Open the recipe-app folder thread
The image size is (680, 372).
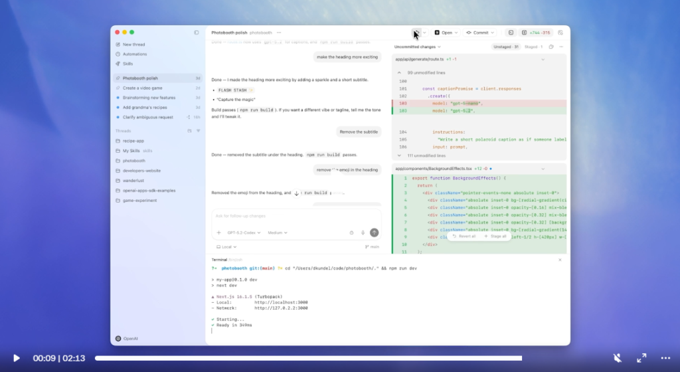coord(133,141)
